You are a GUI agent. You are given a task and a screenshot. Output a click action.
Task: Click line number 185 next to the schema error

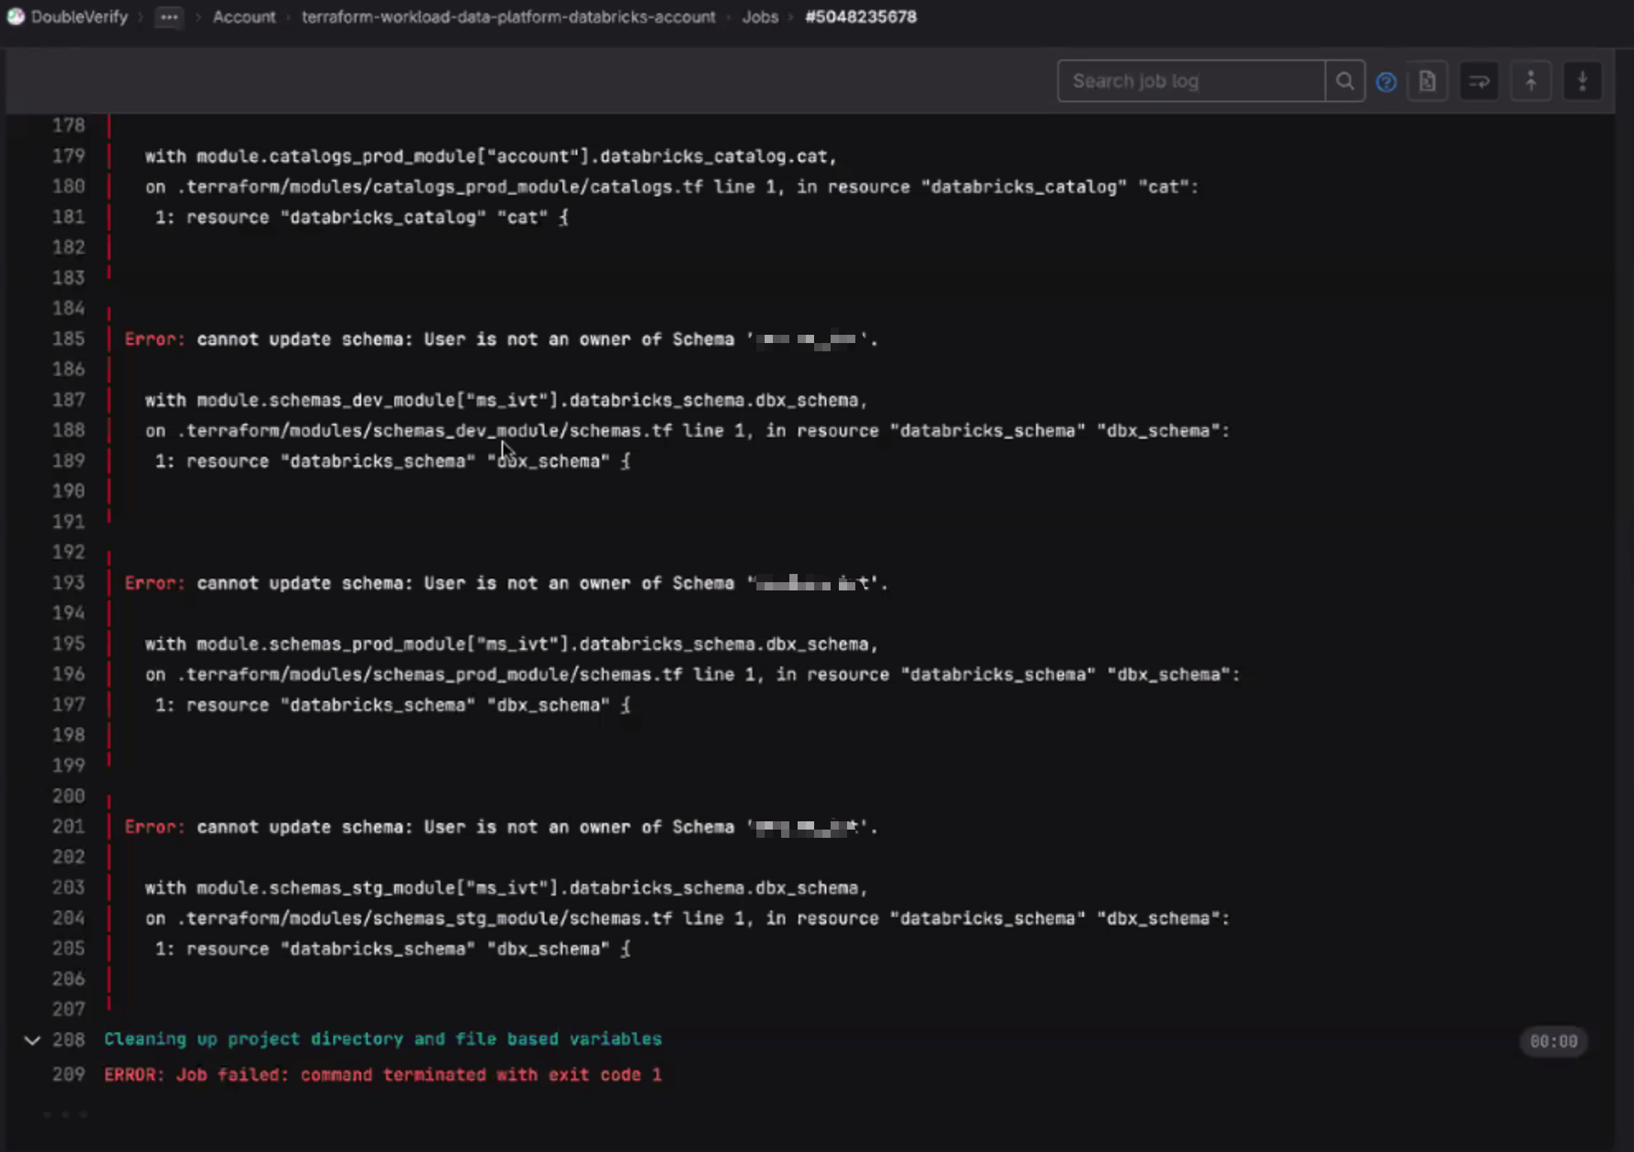[x=70, y=339]
